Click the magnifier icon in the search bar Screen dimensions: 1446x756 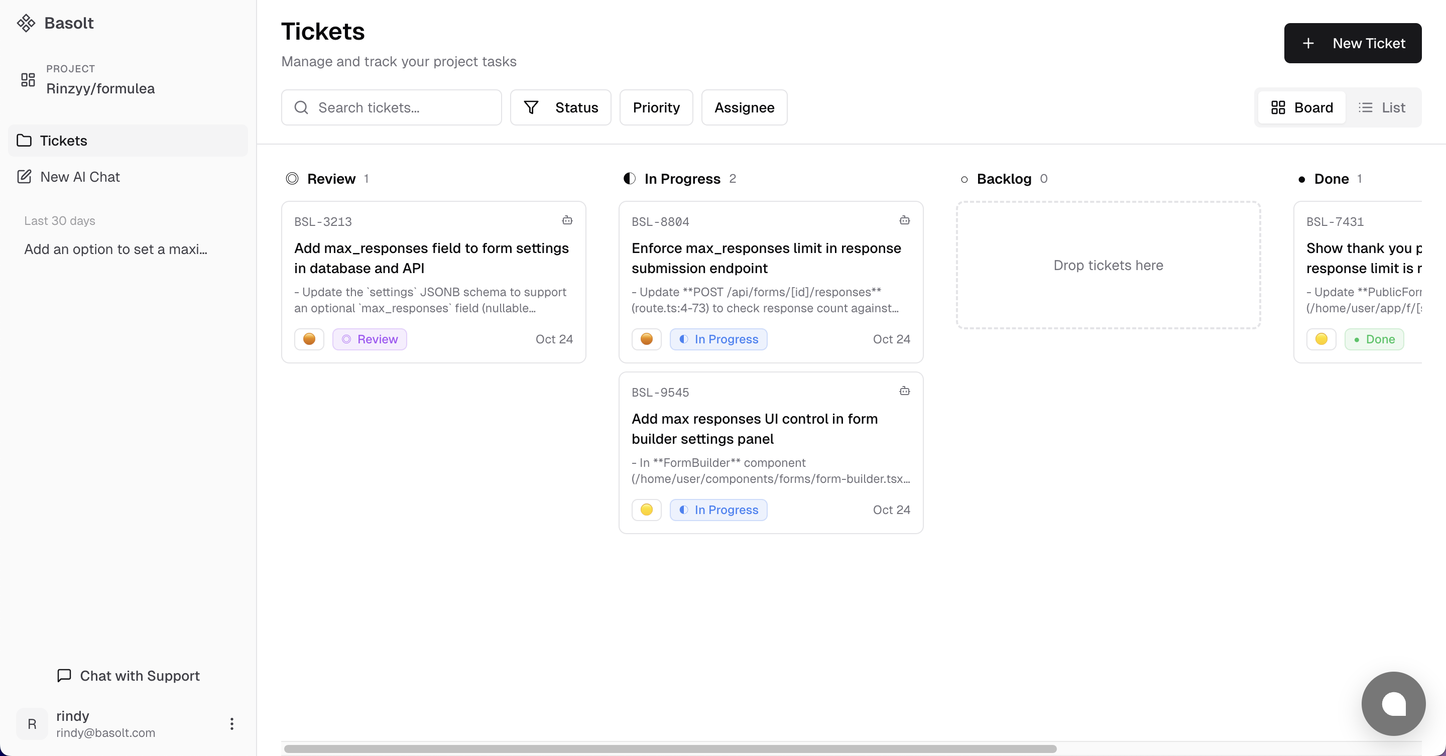coord(301,107)
